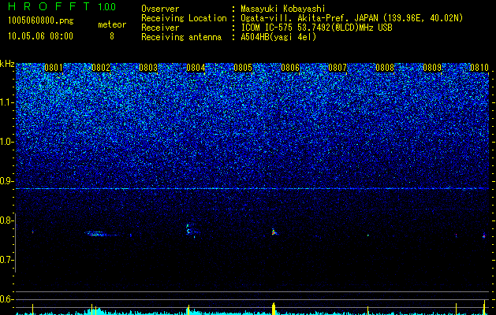Click the 'Ovserver' field label

(x=160, y=9)
